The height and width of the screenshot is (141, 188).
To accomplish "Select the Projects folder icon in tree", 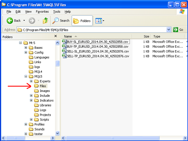I will pyautogui.click(x=36, y=115).
